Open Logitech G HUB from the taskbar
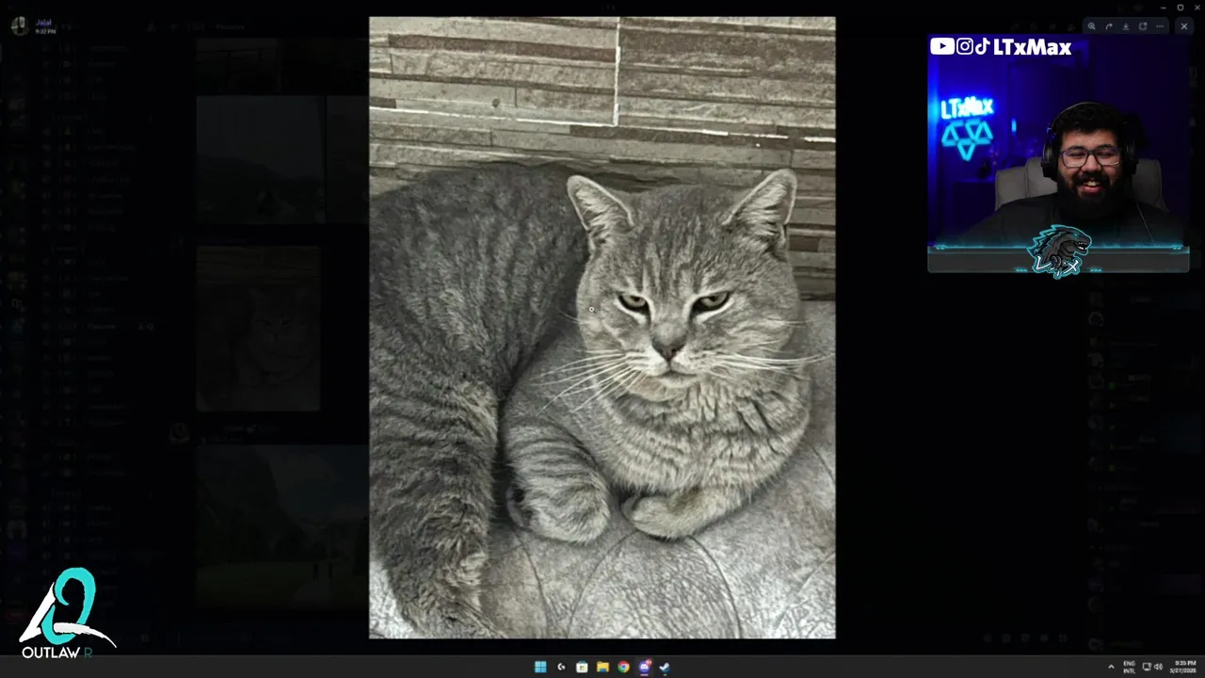 [x=561, y=667]
